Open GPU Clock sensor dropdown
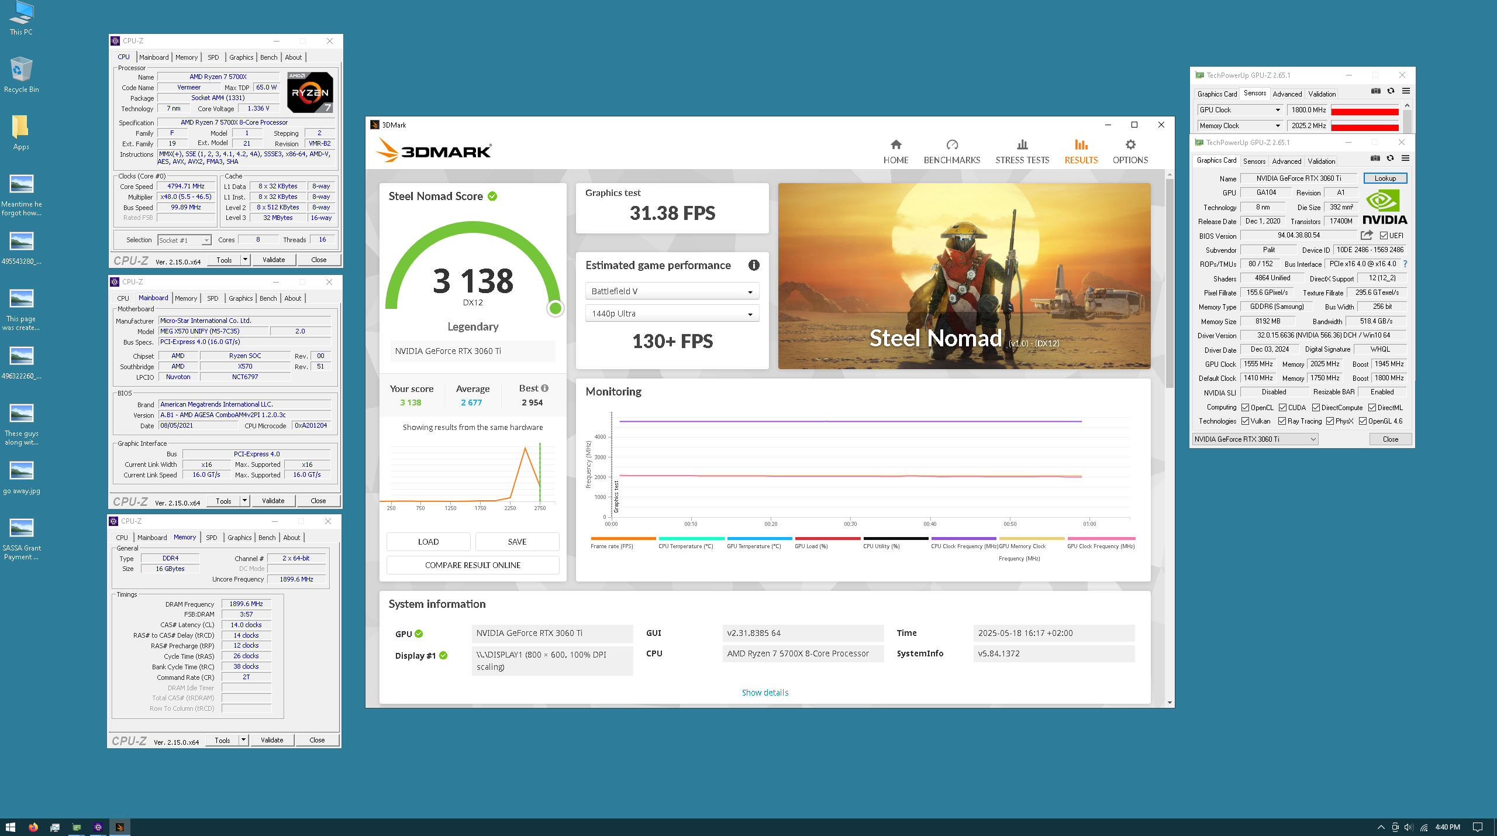This screenshot has height=836, width=1497. (x=1240, y=110)
